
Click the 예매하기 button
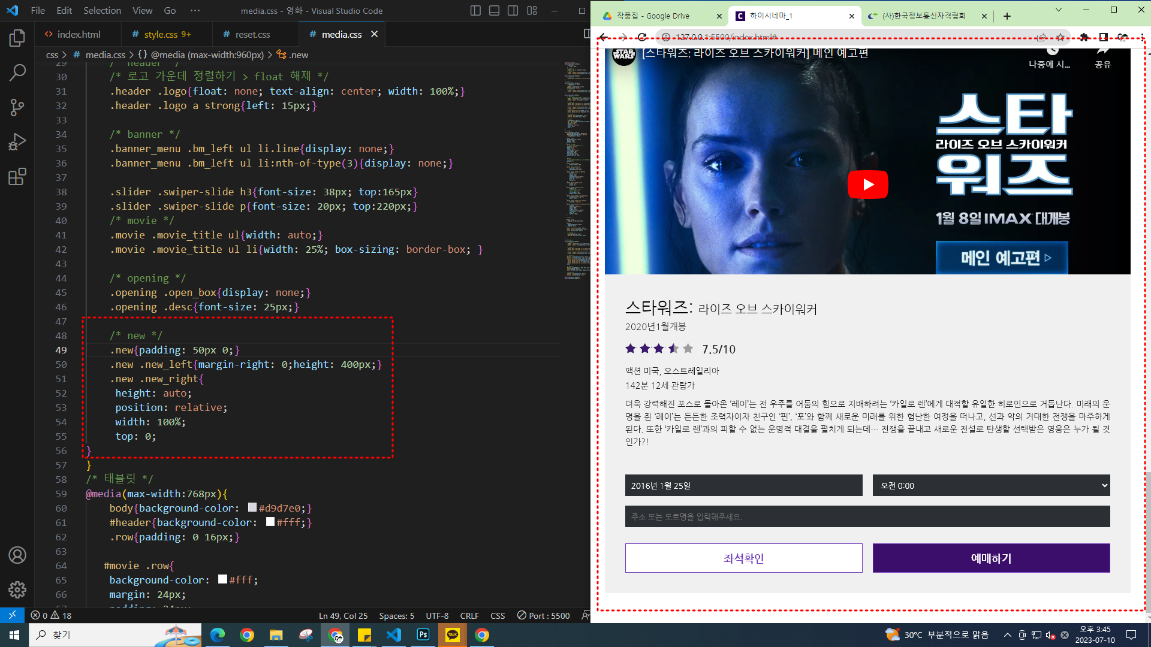point(991,558)
